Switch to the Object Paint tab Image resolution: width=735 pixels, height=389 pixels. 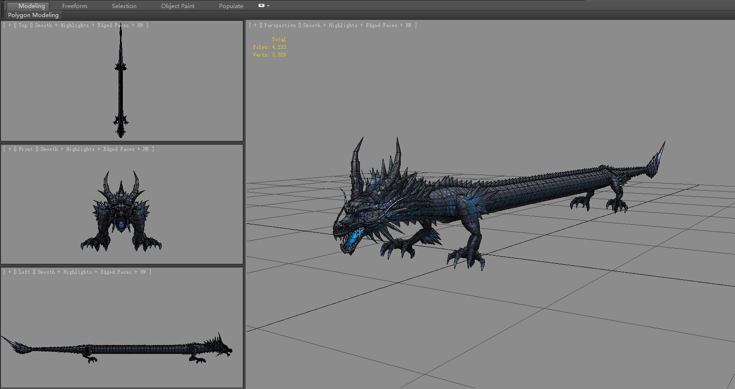178,6
